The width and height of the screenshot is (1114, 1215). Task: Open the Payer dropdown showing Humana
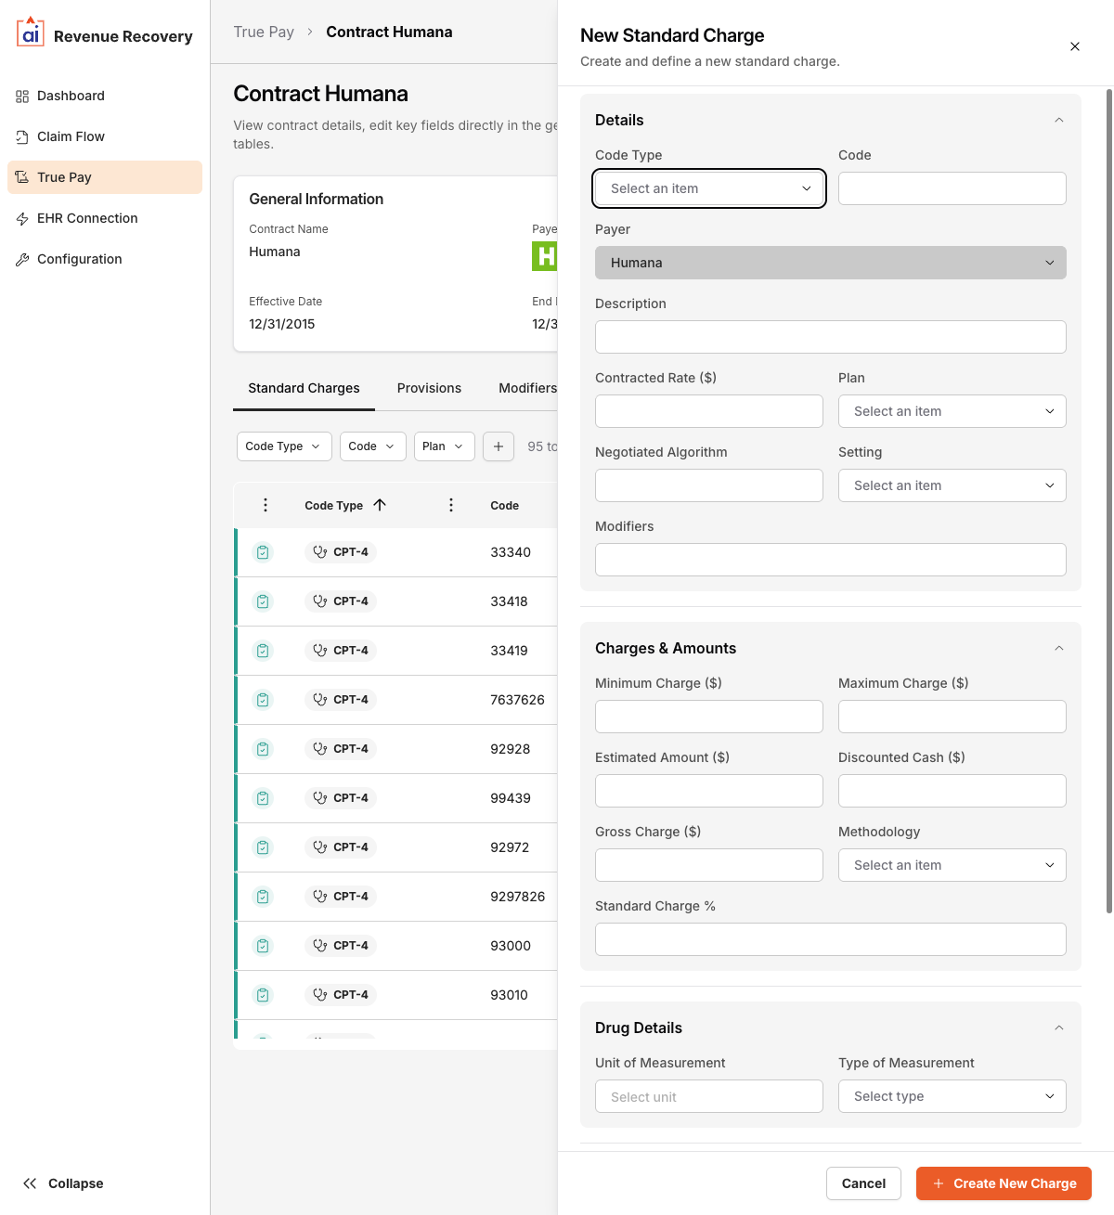pos(830,263)
